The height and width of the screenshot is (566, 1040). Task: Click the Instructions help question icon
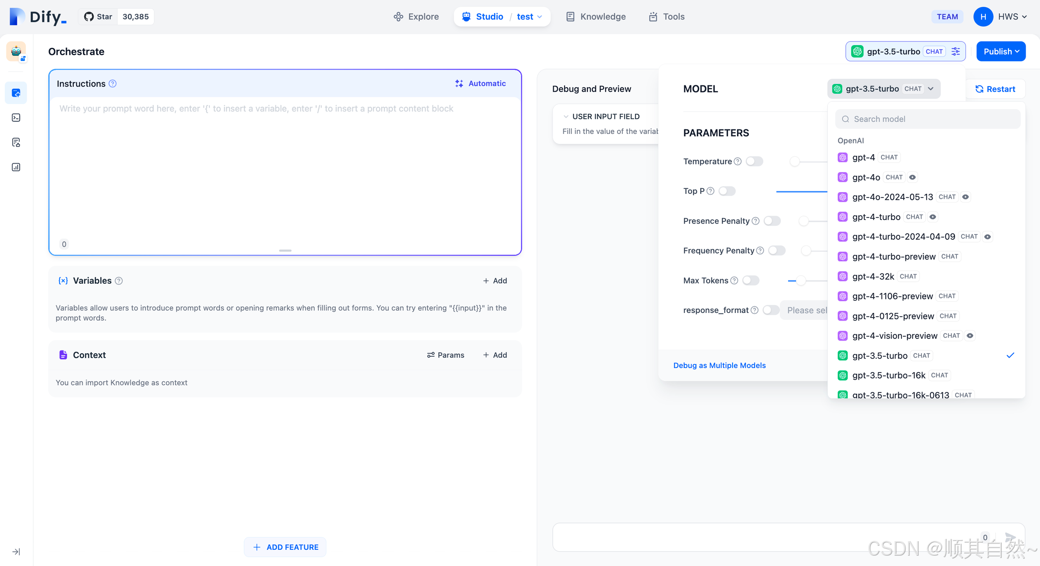click(x=113, y=84)
